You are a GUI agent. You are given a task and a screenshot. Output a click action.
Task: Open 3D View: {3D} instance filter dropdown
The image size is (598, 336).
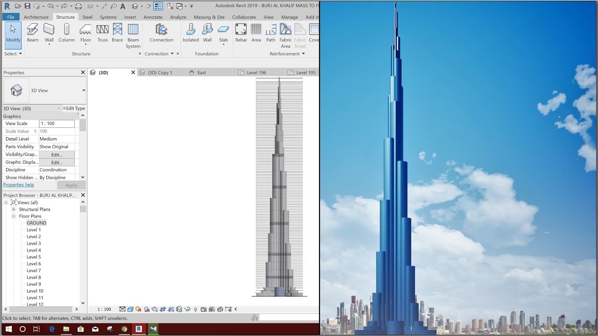[59, 108]
